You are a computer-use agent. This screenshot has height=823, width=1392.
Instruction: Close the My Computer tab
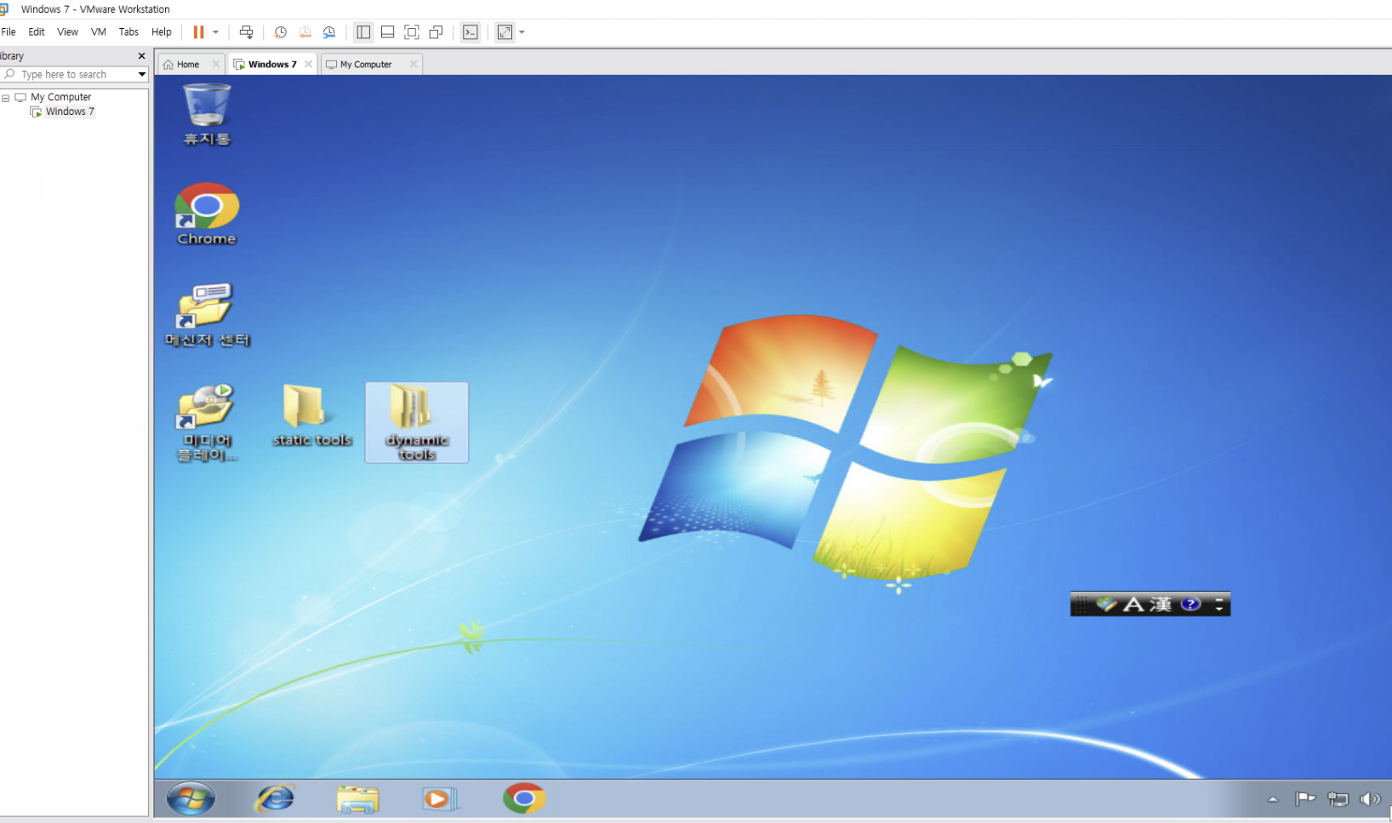pyautogui.click(x=414, y=64)
